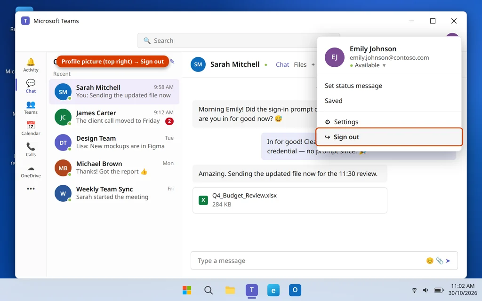Click the Sarah Mitchell name in header

[x=235, y=64]
